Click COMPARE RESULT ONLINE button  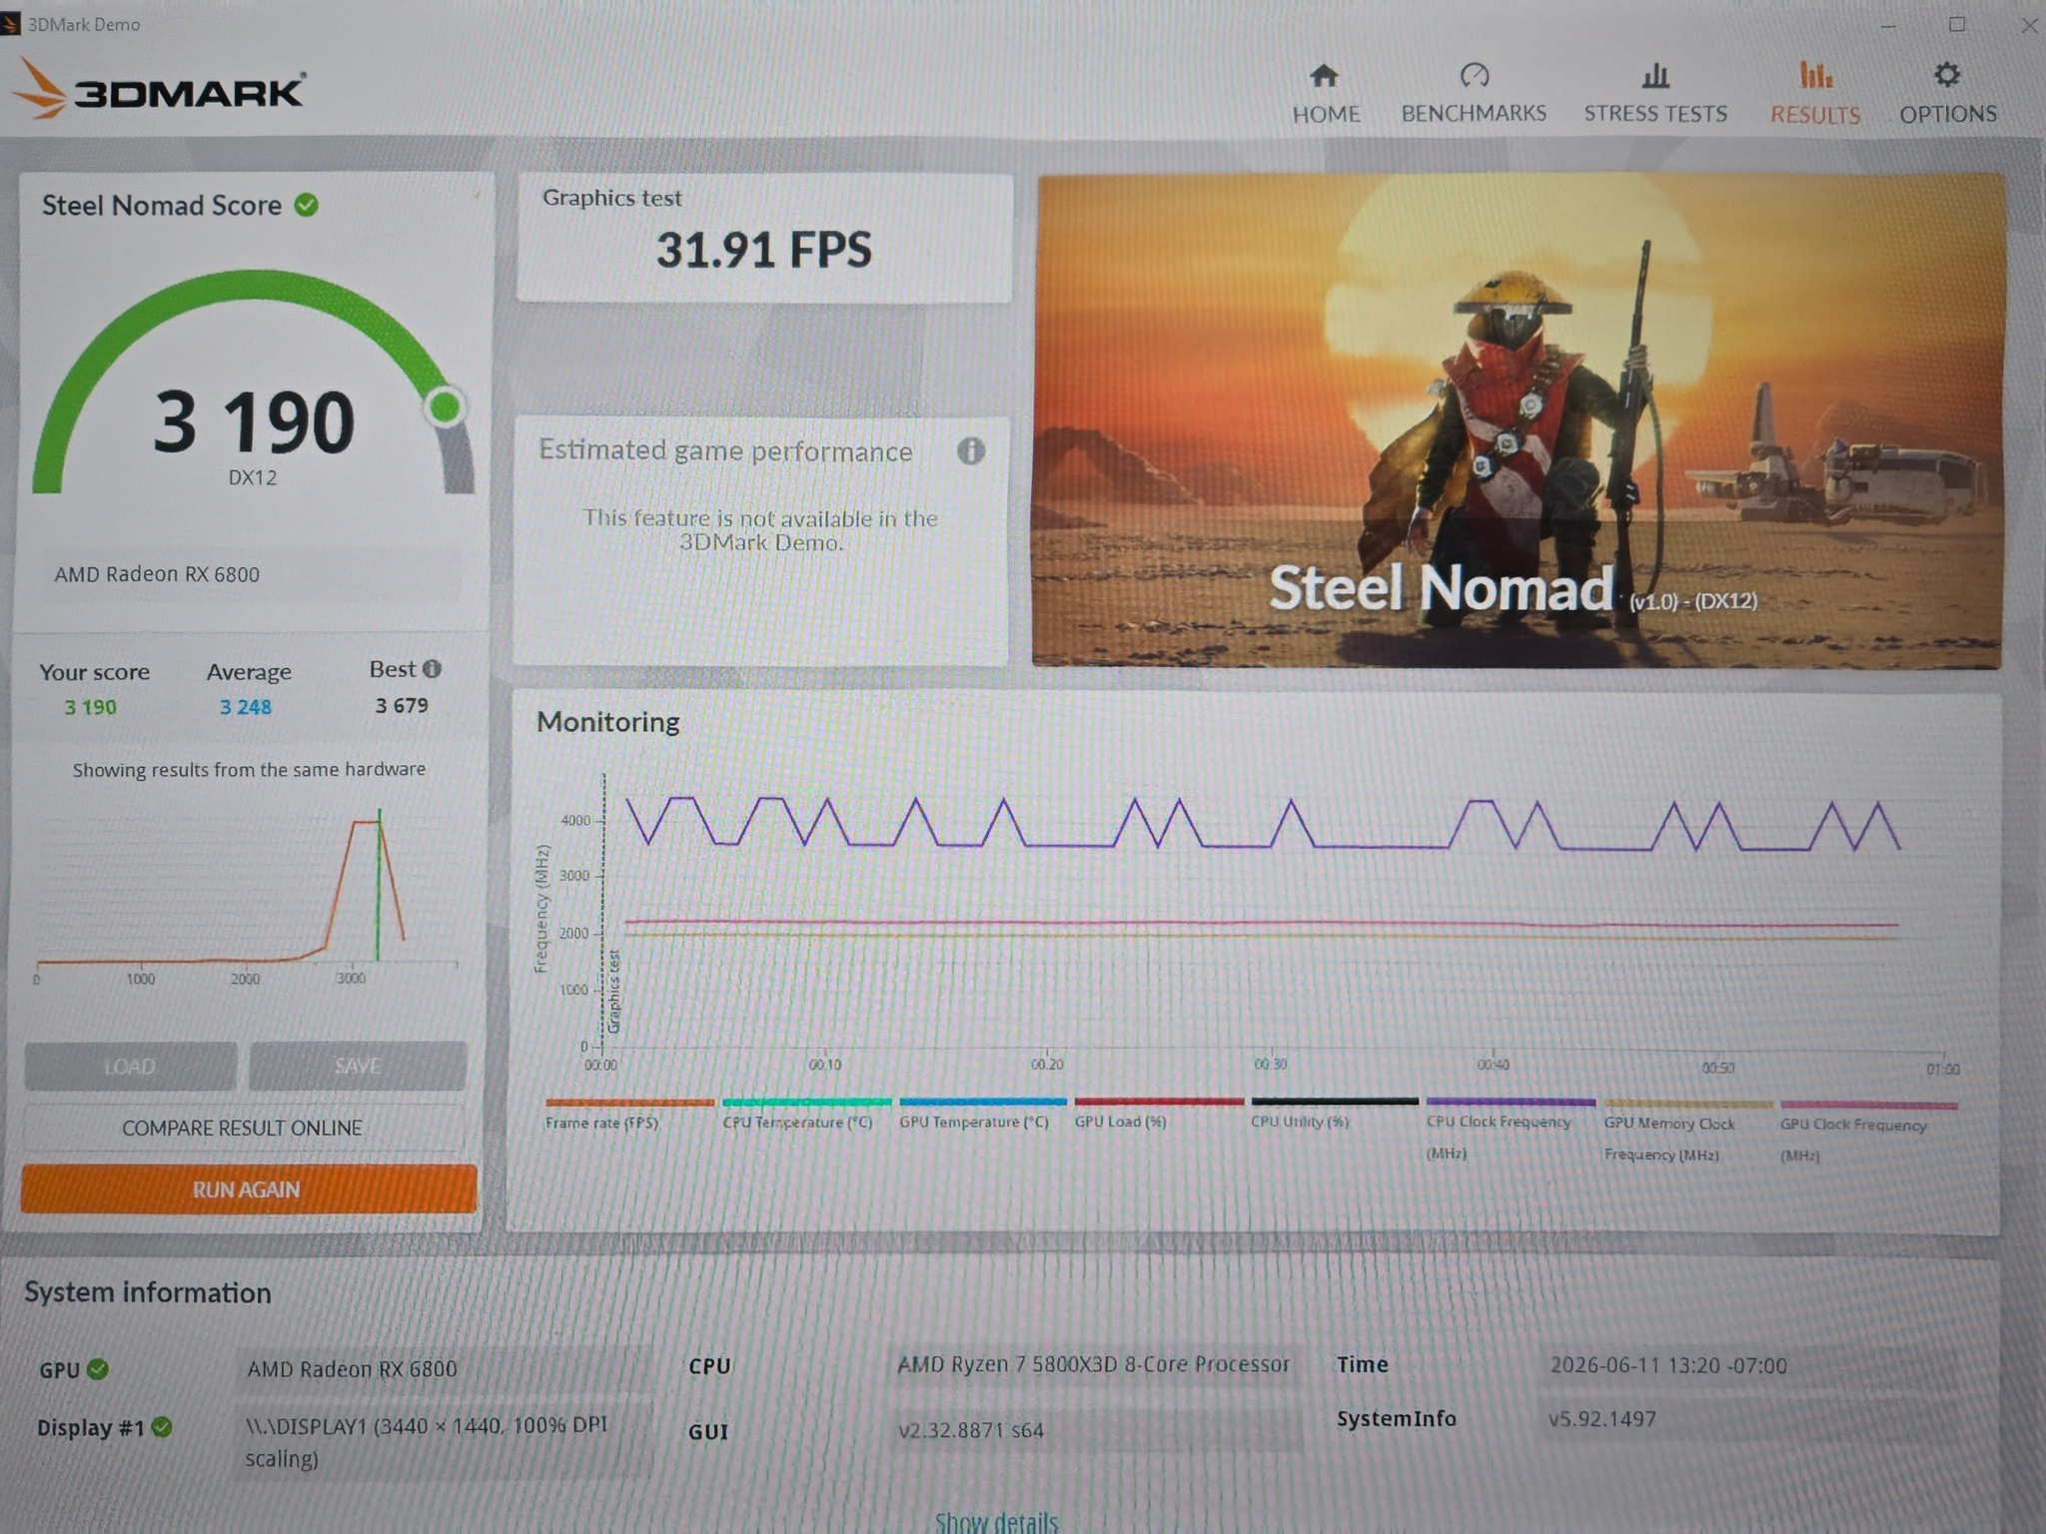pos(243,1128)
